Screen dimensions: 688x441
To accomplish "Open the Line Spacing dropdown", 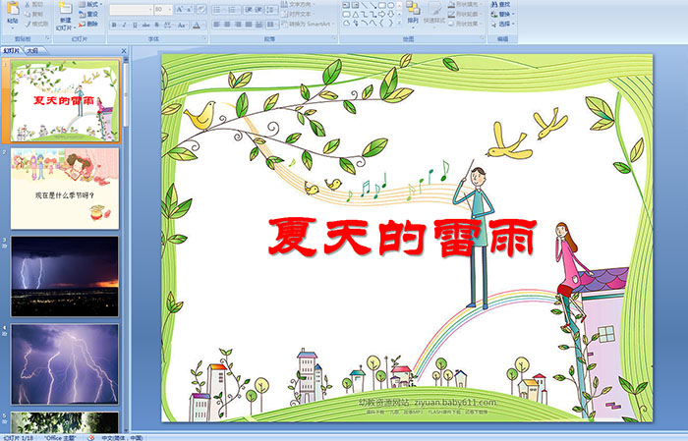I will [x=271, y=9].
